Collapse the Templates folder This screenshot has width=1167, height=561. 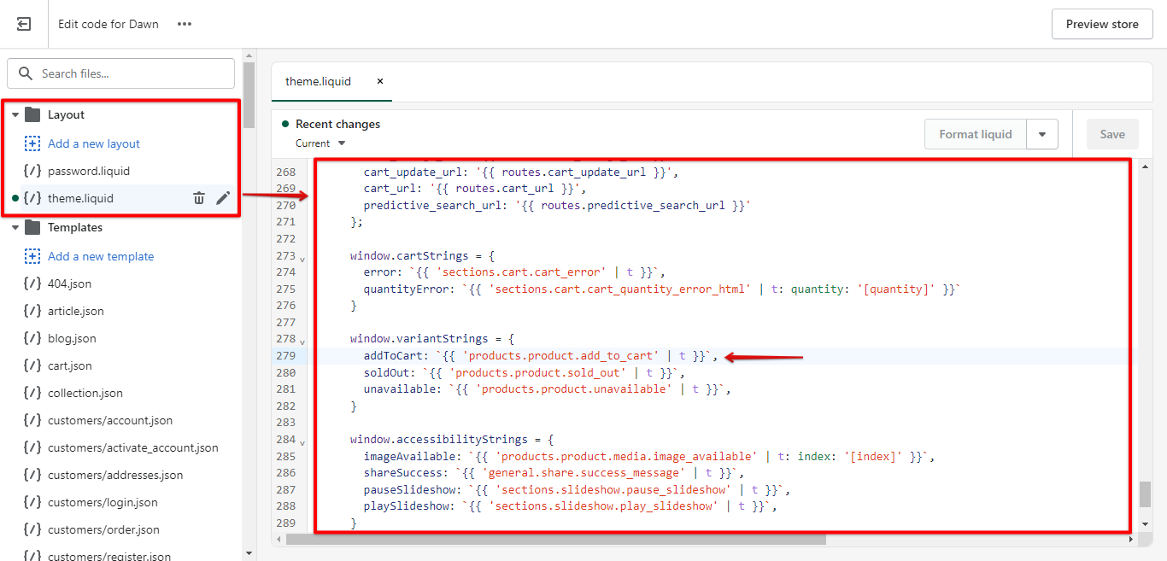pyautogui.click(x=15, y=228)
